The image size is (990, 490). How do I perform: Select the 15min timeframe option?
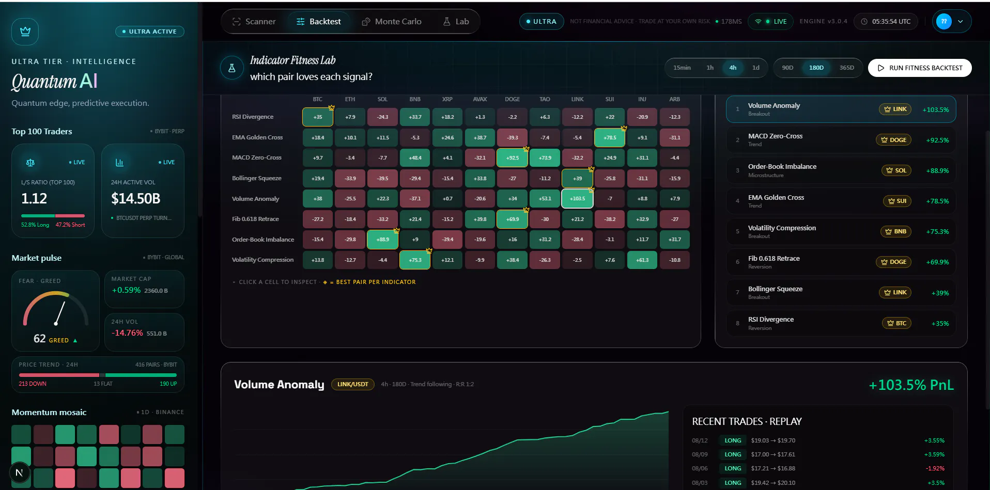(682, 68)
